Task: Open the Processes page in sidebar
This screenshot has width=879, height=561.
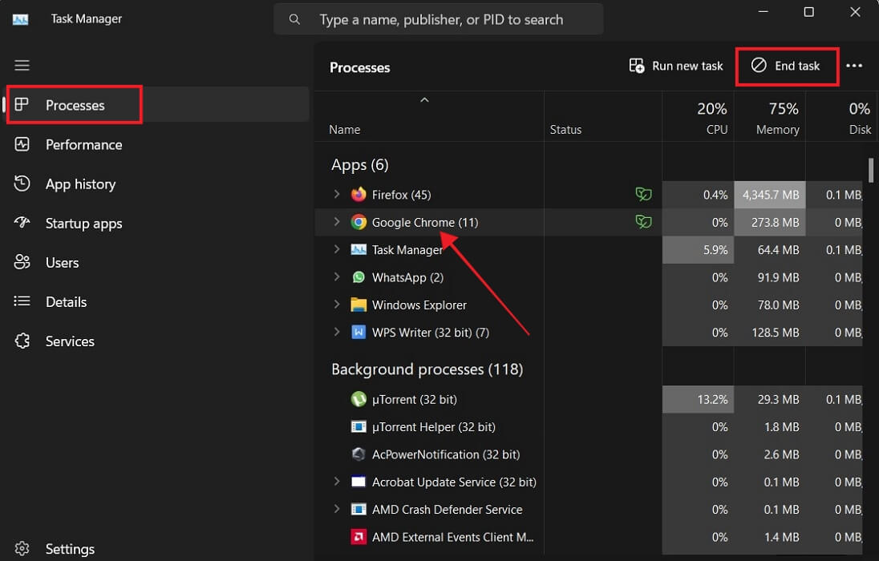Action: pos(74,105)
